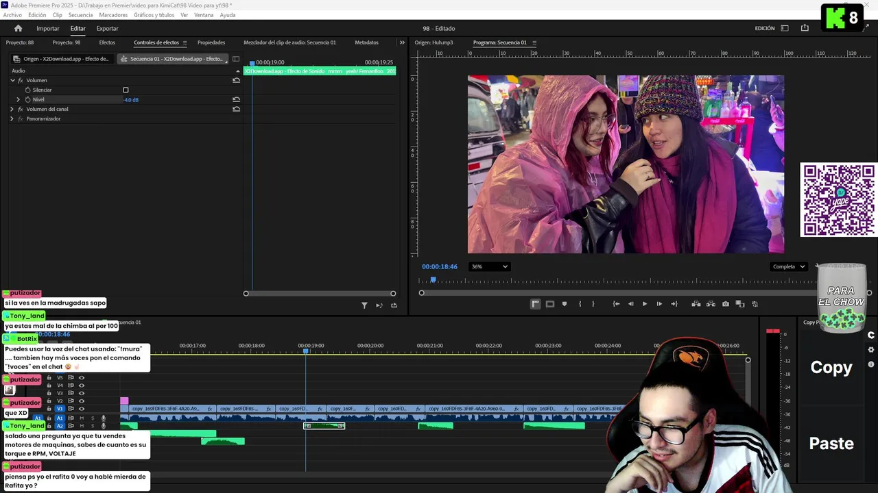
Task: Switch to the Efectos tab
Action: point(107,42)
